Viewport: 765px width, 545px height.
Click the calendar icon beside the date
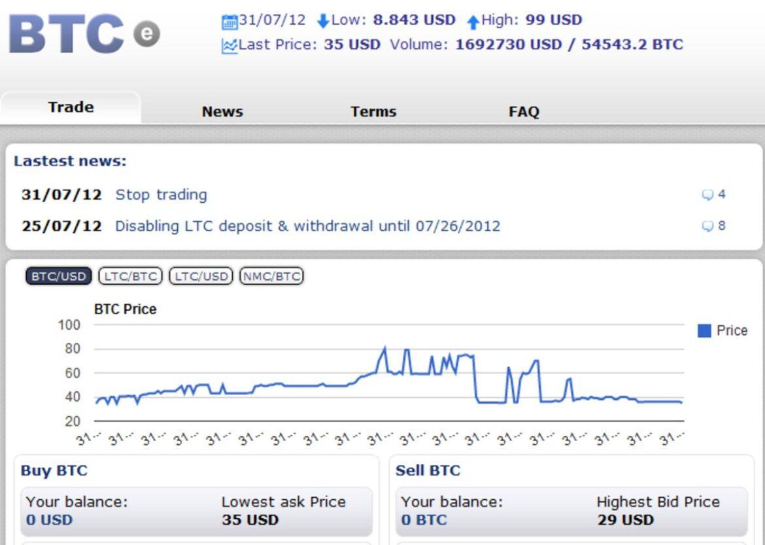(229, 22)
